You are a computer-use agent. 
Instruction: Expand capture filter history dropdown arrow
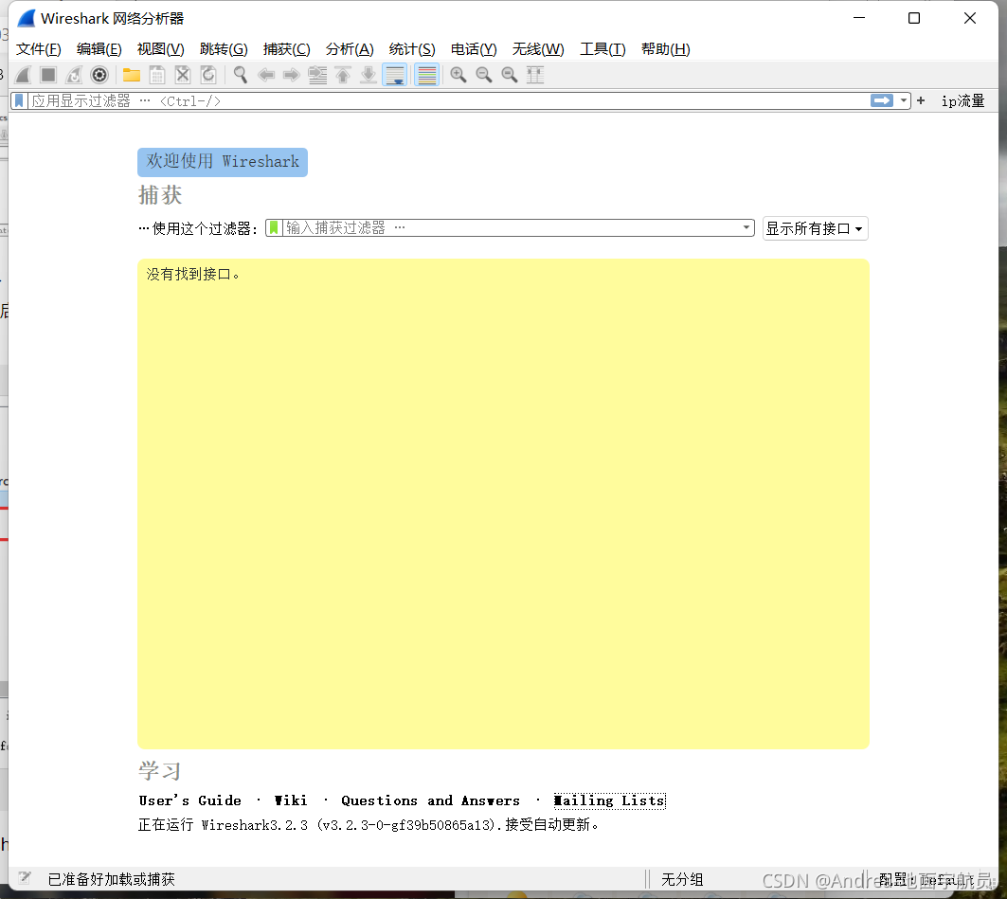746,228
